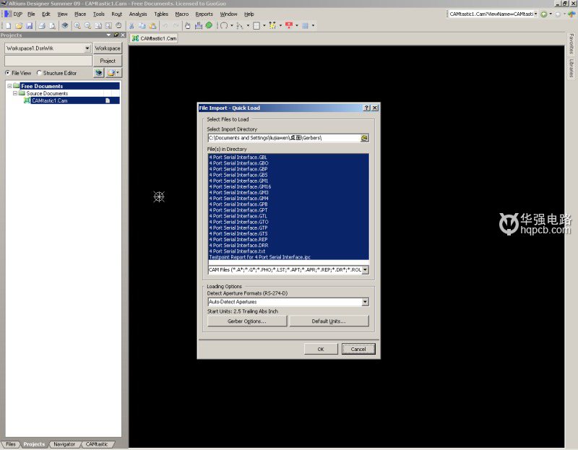This screenshot has width=578, height=450.
Task: Switch to the Navigator panel tab
Action: [64, 444]
